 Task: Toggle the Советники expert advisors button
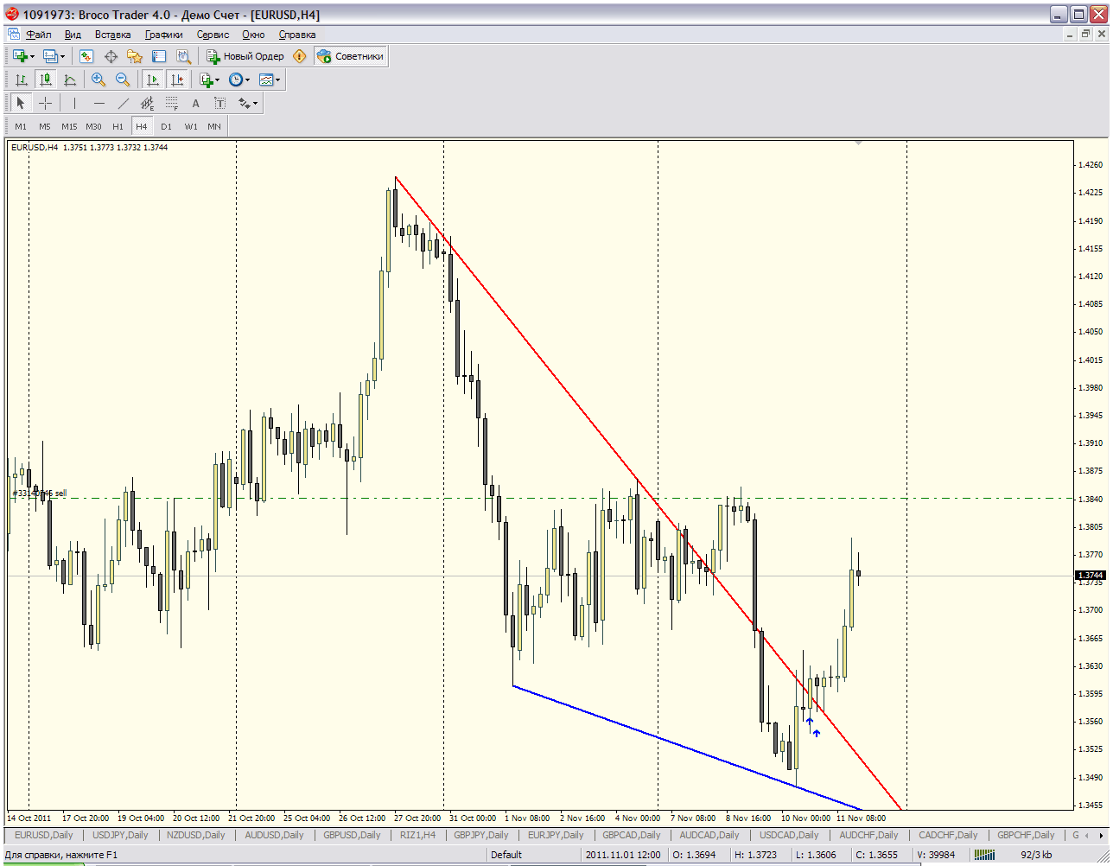point(350,56)
